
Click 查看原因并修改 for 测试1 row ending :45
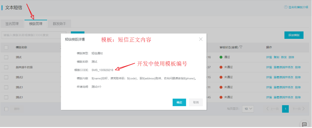tap(283, 97)
